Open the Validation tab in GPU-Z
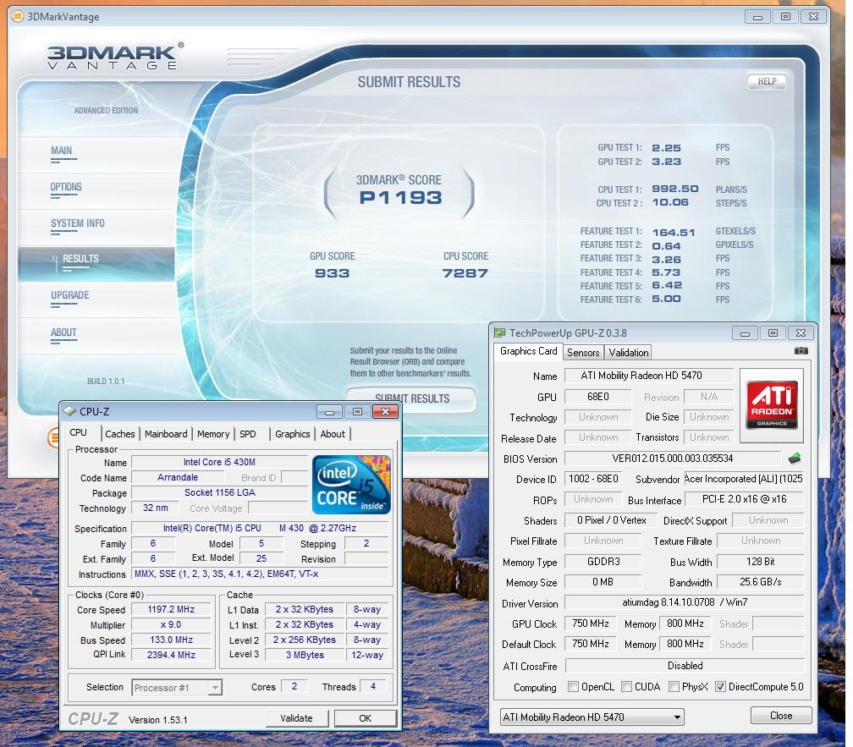This screenshot has height=747, width=853. point(628,352)
